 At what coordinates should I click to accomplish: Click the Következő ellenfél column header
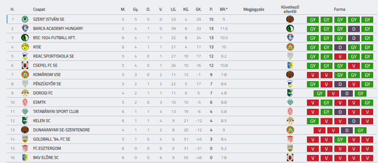click(x=290, y=9)
